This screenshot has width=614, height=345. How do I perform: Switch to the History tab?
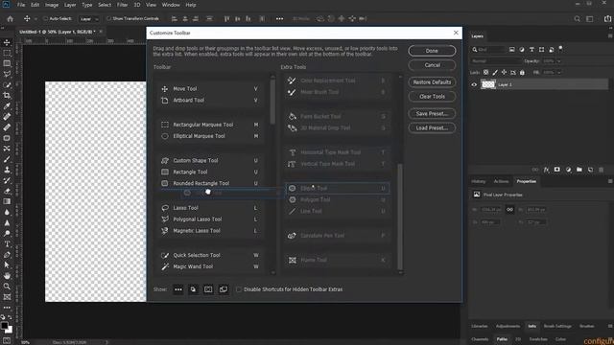pyautogui.click(x=478, y=181)
